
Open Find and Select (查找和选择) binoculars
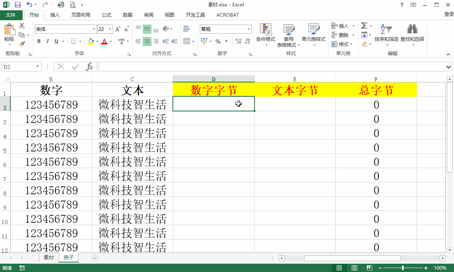coord(412,35)
